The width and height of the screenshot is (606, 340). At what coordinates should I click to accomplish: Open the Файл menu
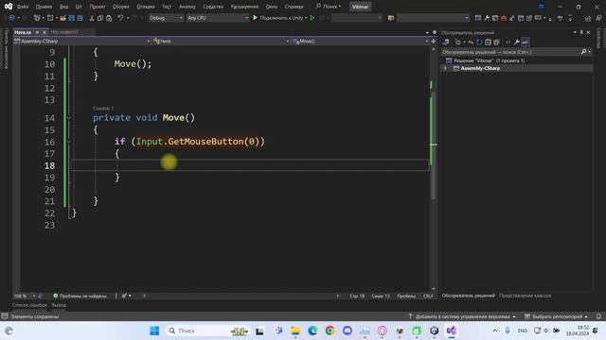pos(23,7)
